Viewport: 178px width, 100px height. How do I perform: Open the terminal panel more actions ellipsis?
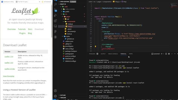(x=172, y=54)
